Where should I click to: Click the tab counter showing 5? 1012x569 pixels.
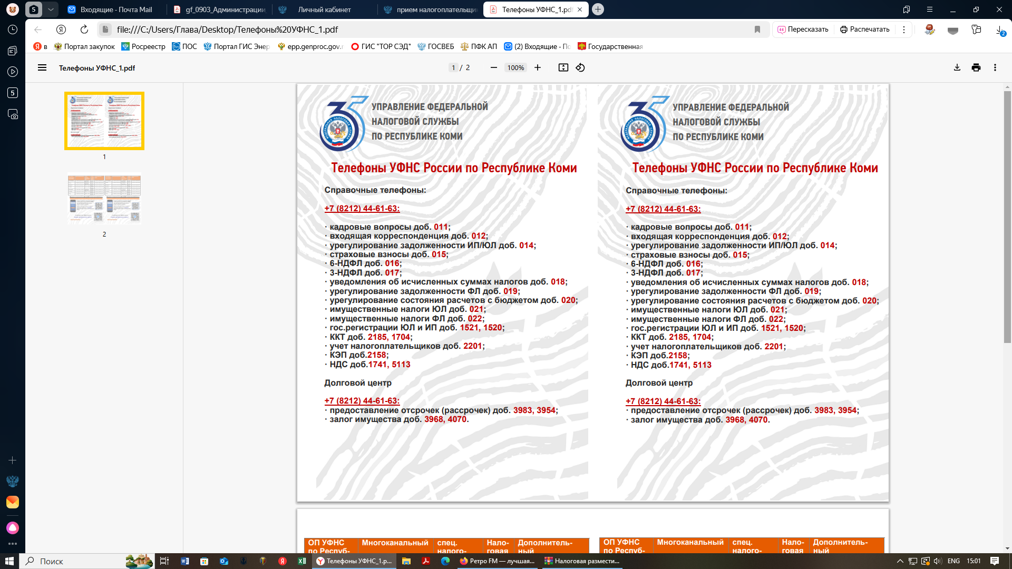34,9
